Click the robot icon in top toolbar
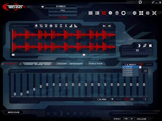Image resolution: width=162 pixels, height=121 pixels. point(117,13)
